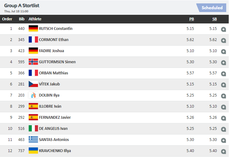
Task: Sort startlist by PB column header
Action: (x=192, y=19)
